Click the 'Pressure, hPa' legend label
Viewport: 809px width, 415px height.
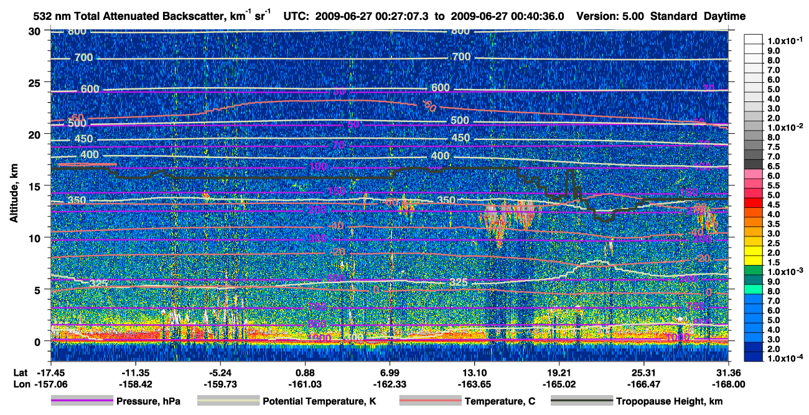pyautogui.click(x=148, y=401)
